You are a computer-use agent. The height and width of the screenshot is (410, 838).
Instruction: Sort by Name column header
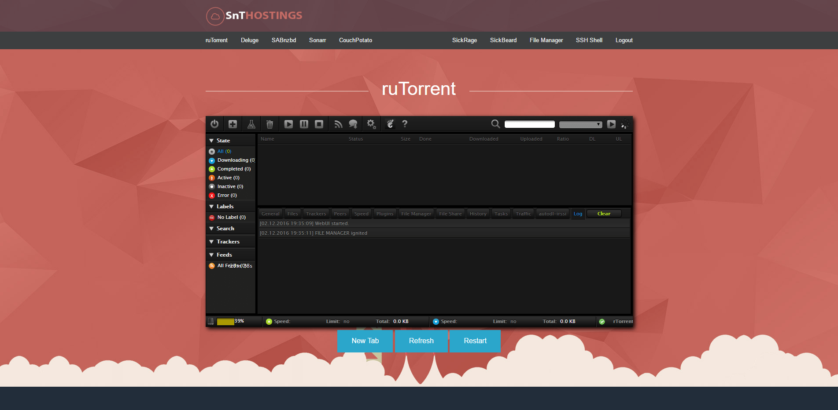tap(267, 139)
